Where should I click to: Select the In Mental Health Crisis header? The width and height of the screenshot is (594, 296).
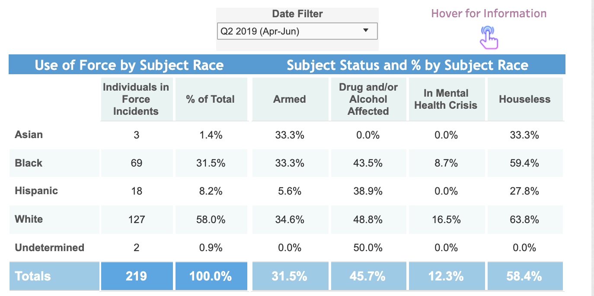446,99
